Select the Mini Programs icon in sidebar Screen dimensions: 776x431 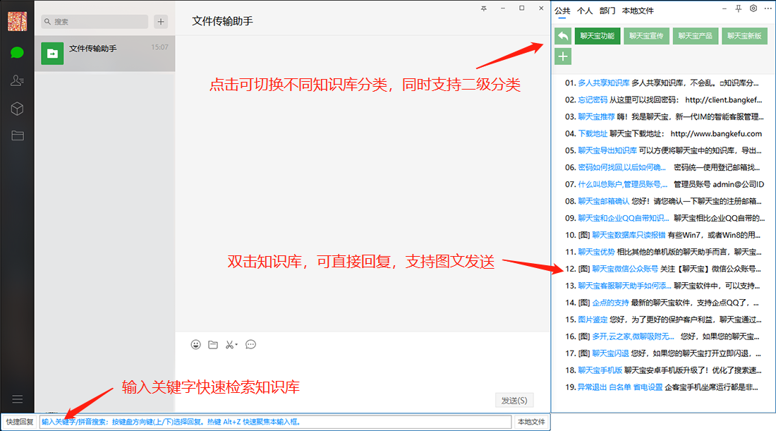[x=17, y=108]
